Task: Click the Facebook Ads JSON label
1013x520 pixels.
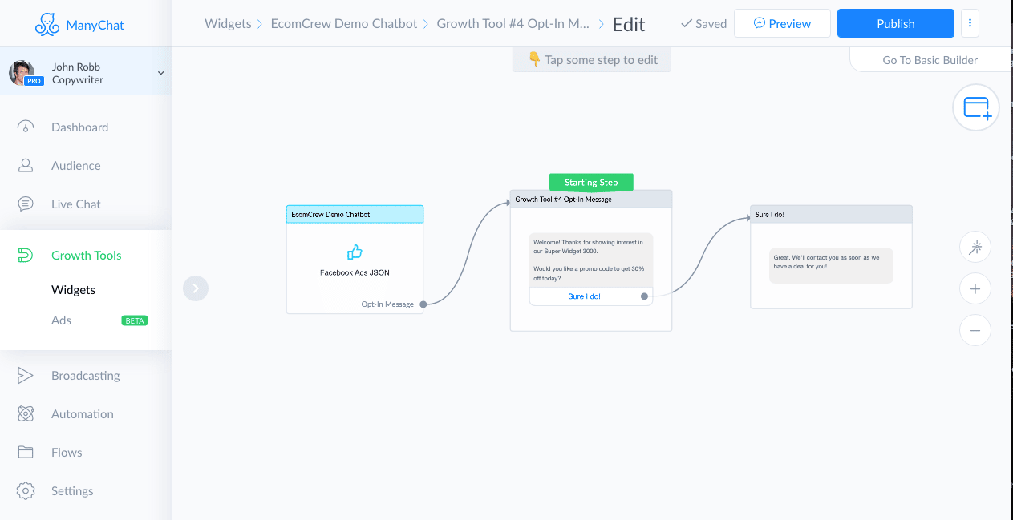Action: [355, 272]
